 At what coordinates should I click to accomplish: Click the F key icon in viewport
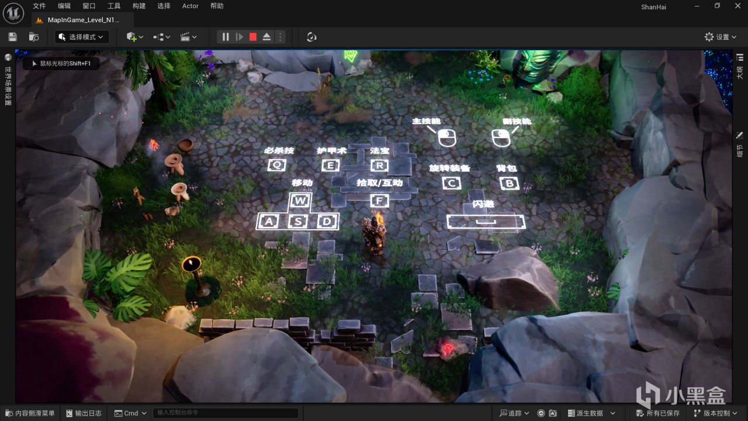[379, 201]
